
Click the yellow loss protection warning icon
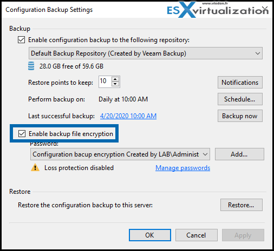click(35, 167)
